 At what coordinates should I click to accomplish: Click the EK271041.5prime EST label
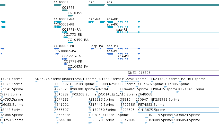click(x=191, y=89)
